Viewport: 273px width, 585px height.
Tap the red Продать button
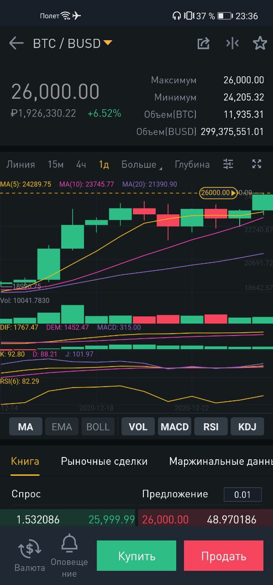point(224,556)
